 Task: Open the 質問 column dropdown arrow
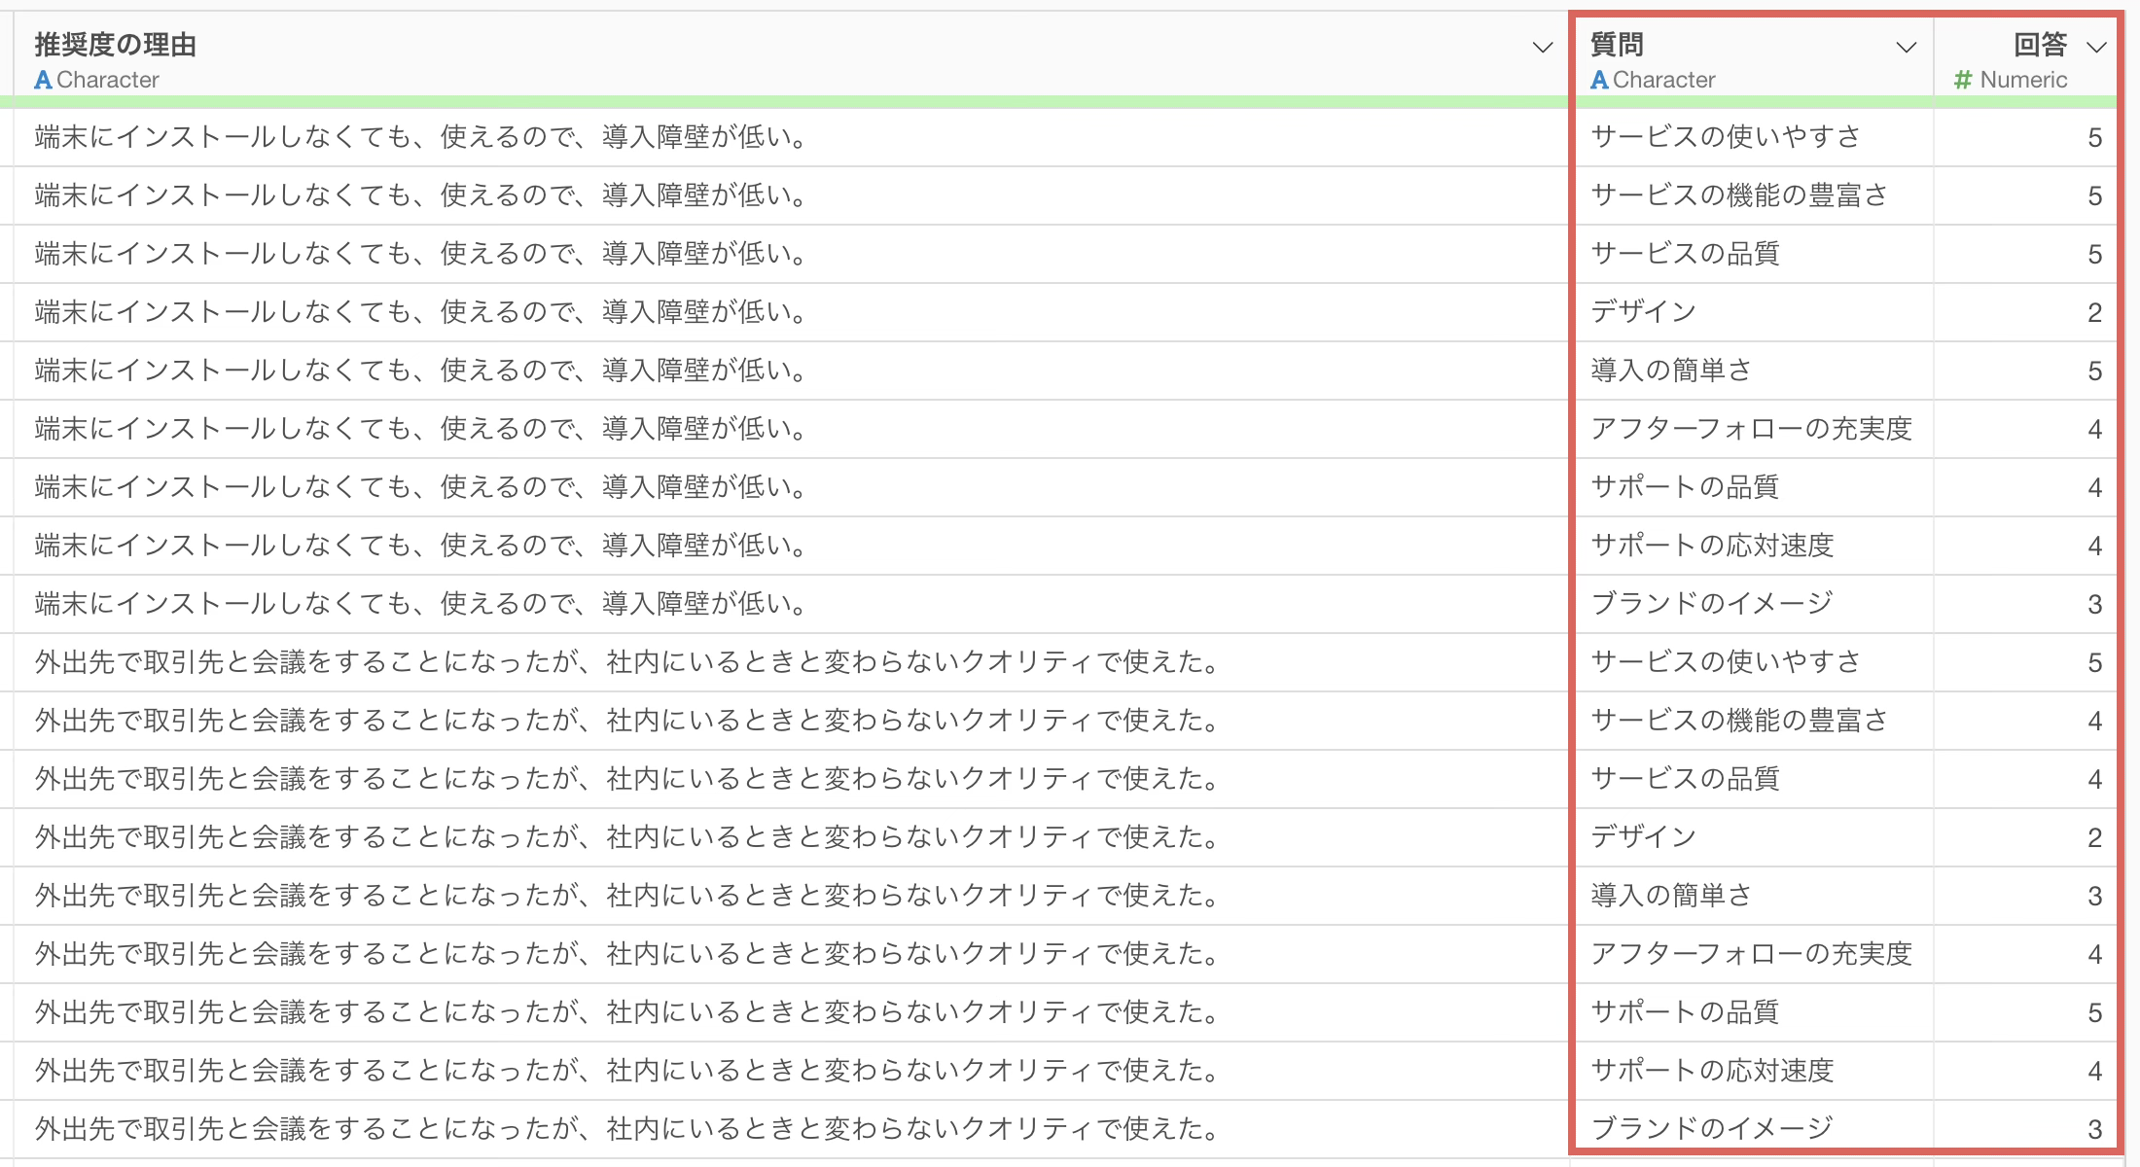[1907, 48]
